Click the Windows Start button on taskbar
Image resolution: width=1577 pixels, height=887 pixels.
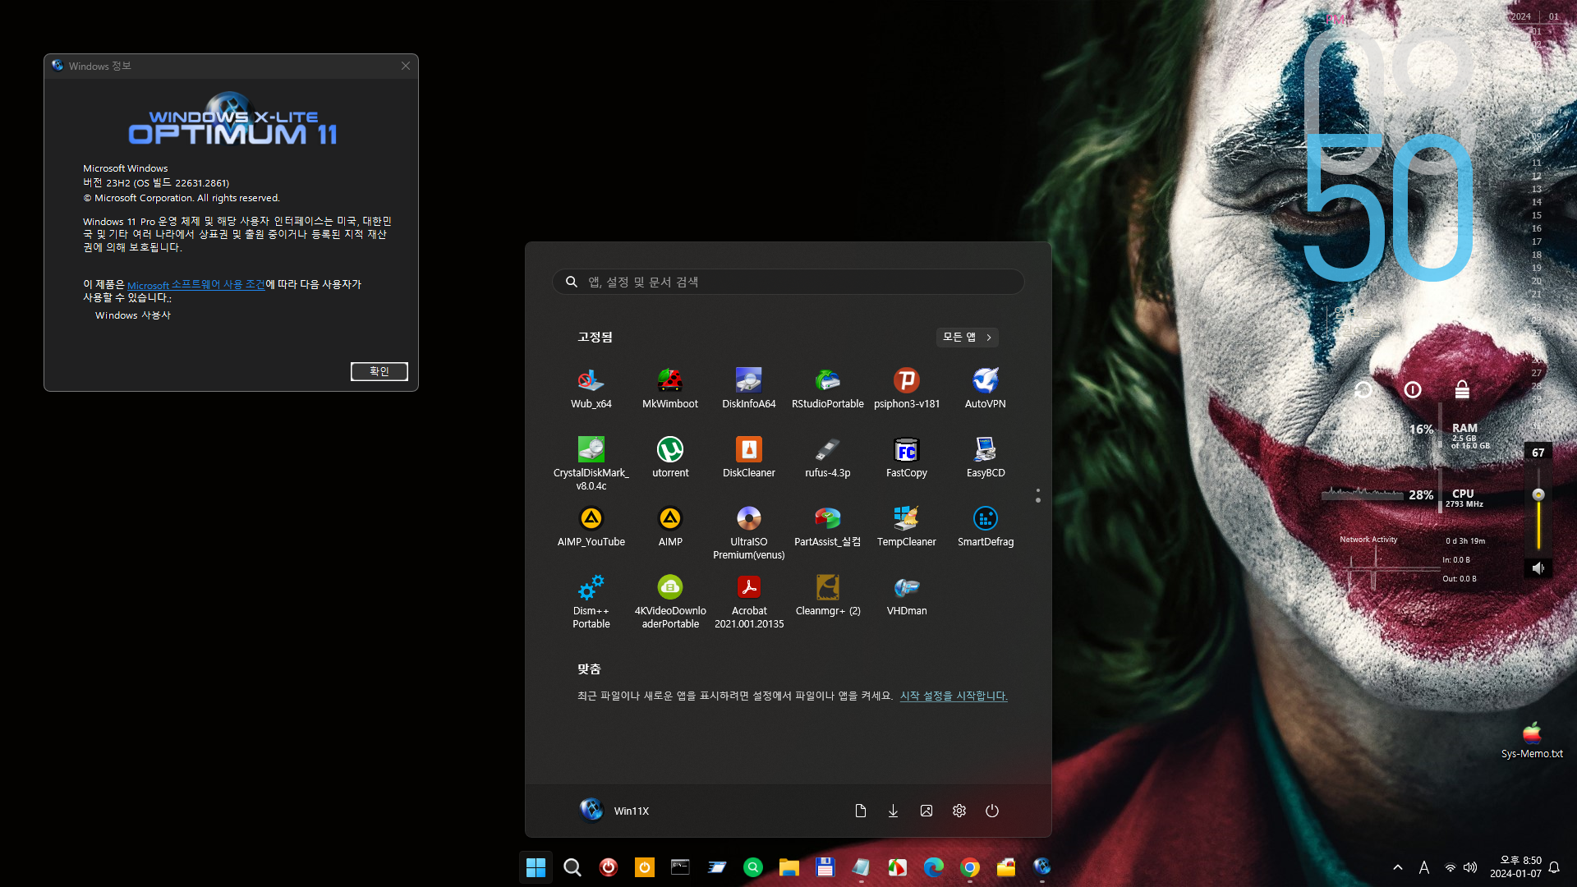(536, 867)
